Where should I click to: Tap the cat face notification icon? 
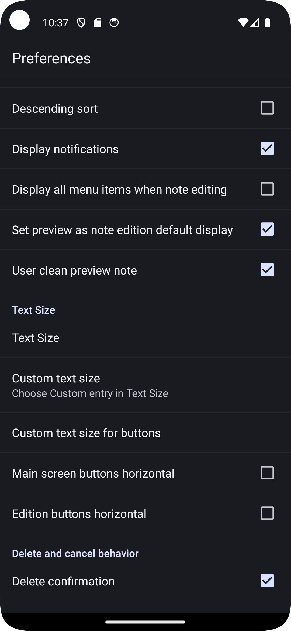[x=114, y=23]
